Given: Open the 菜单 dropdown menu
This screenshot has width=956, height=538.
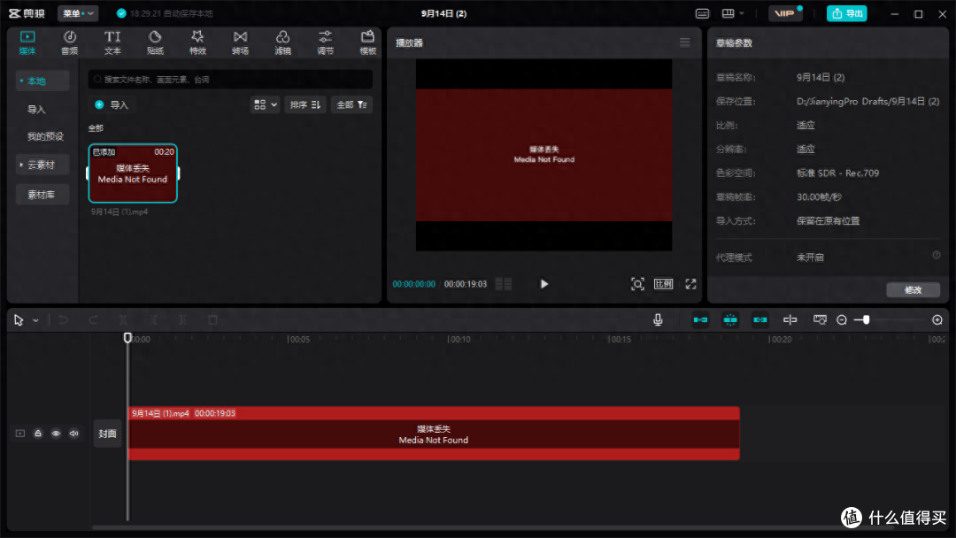Looking at the screenshot, I should [x=78, y=13].
